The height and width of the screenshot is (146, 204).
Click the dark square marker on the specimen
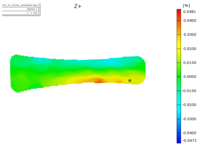click(x=130, y=81)
